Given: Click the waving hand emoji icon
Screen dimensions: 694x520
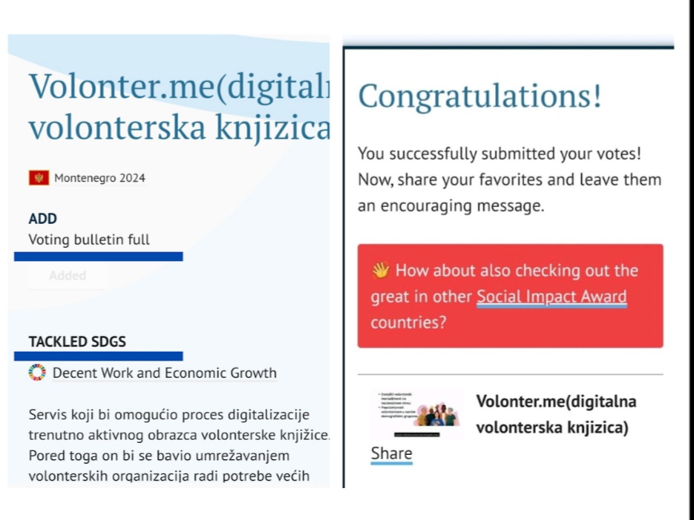Looking at the screenshot, I should click(381, 270).
